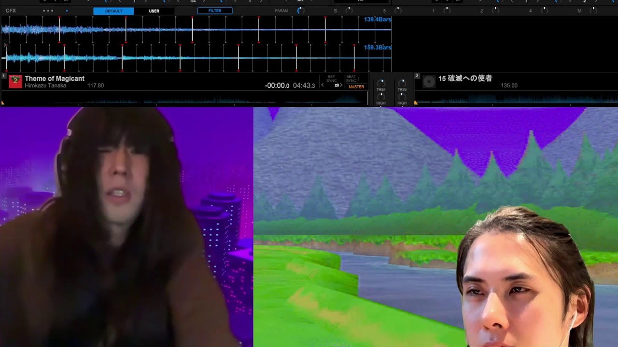
Task: Toggle BEAT SYNC on deck 1
Action: point(351,79)
